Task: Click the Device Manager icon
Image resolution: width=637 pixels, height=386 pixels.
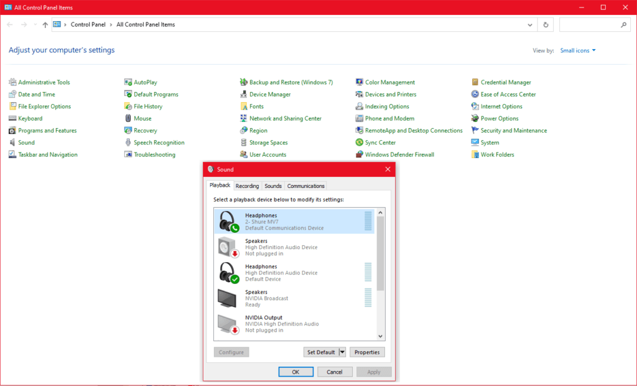Action: point(244,95)
